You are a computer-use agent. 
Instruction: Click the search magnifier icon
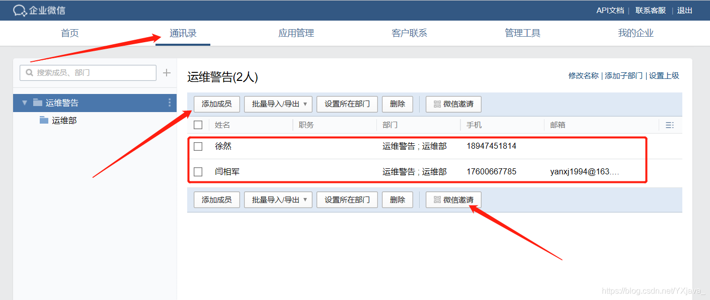coord(30,73)
